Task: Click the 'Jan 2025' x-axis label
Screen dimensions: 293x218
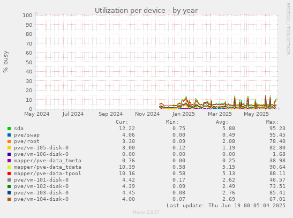Action: [184, 114]
